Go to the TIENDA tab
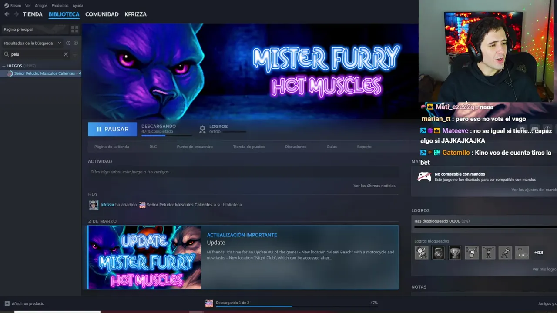This screenshot has width=557, height=313. tap(33, 14)
